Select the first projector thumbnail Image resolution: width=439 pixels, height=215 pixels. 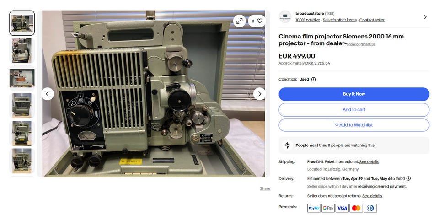tap(22, 23)
